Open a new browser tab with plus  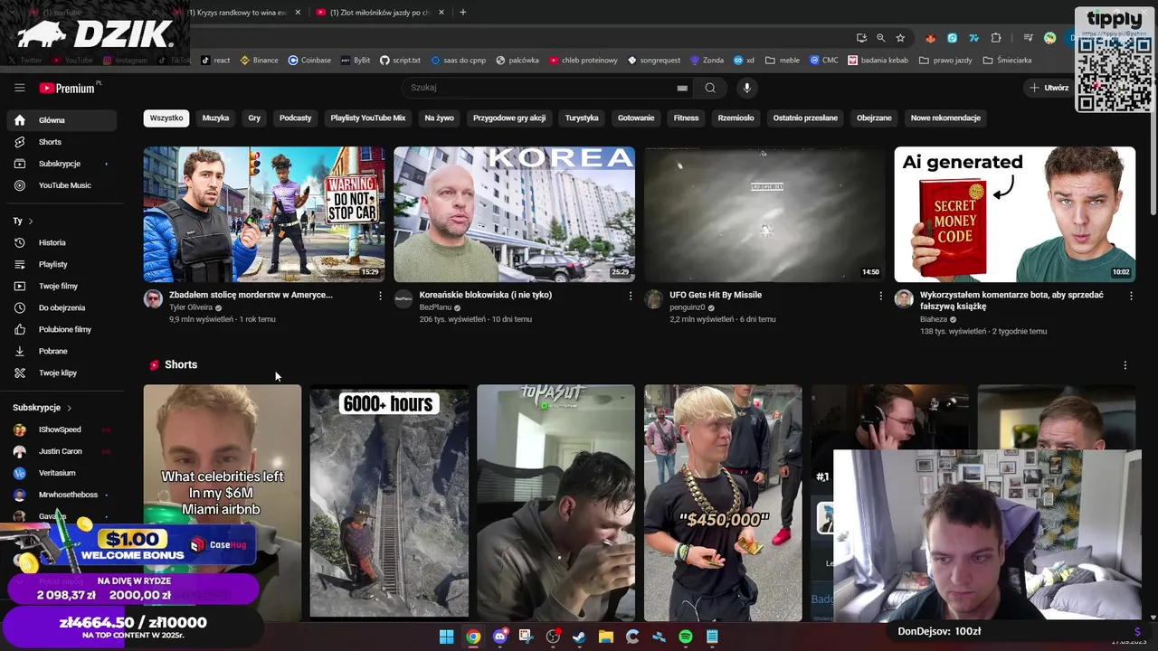point(462,13)
